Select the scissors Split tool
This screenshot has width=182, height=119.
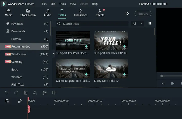point(35,93)
